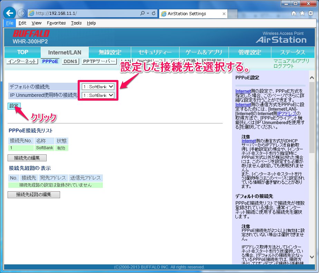Open the Favorites menu

point(56,23)
